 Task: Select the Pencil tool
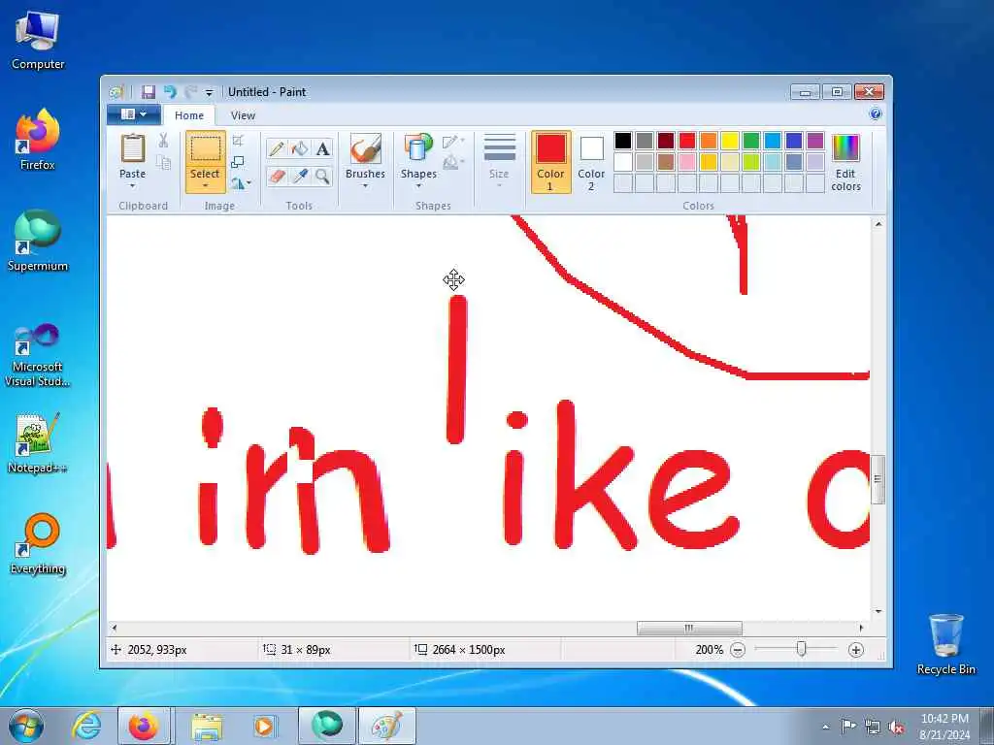coord(277,148)
